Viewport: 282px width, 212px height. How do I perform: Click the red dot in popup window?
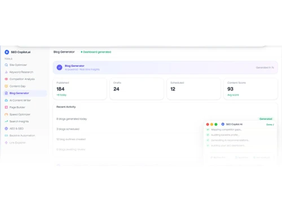208,124
